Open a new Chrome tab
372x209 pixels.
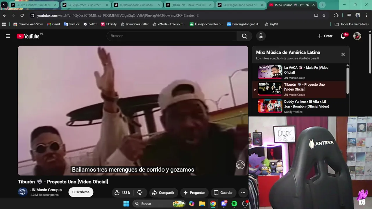pyautogui.click(x=322, y=5)
